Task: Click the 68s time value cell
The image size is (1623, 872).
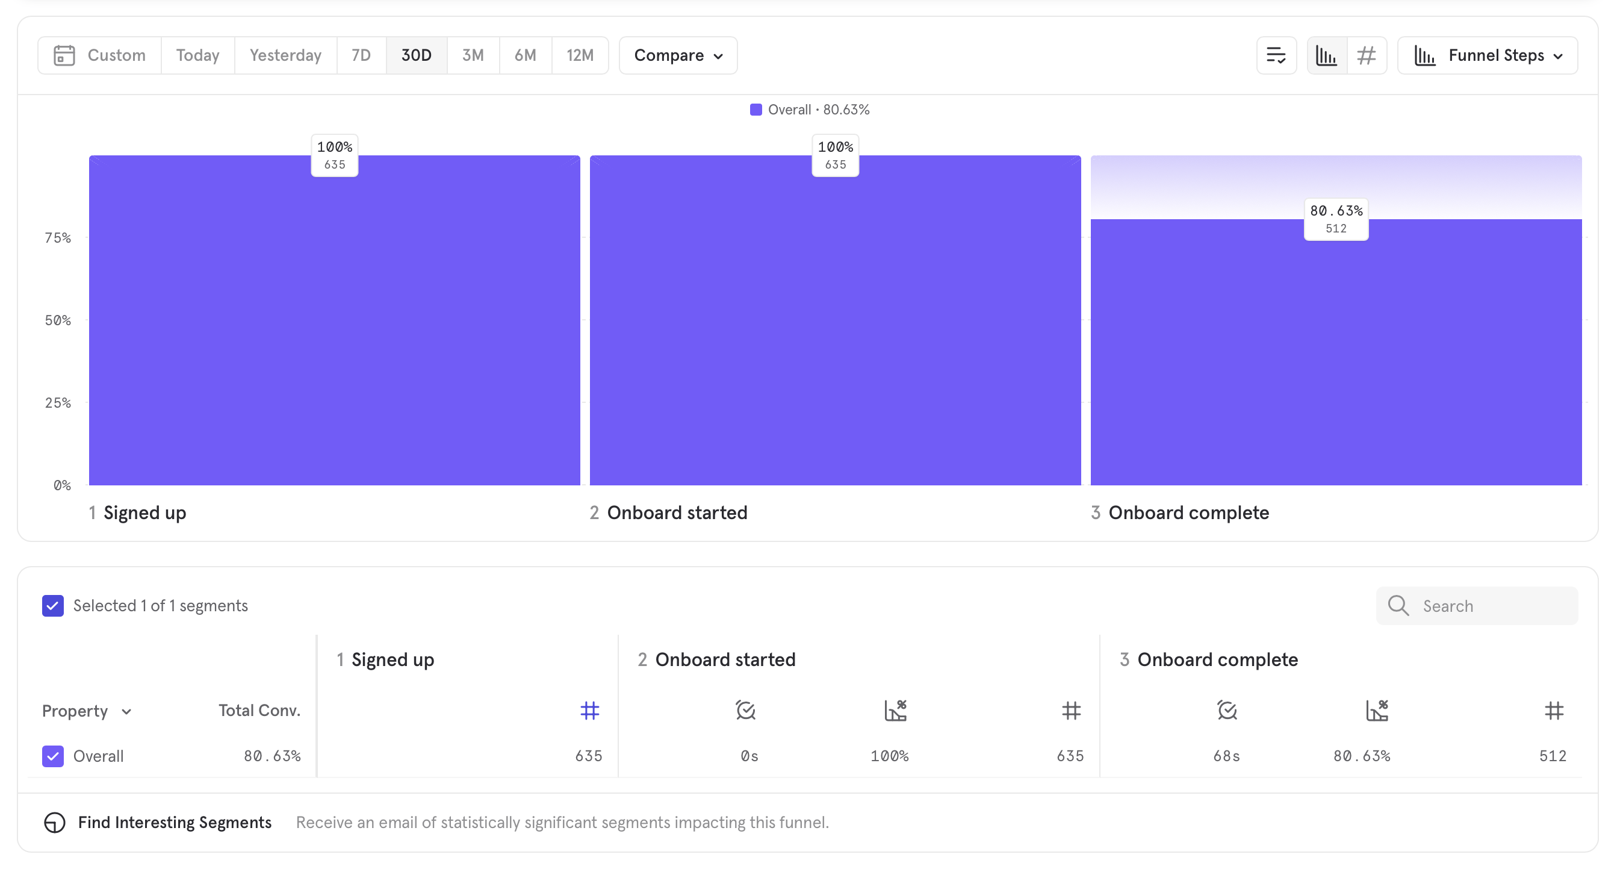Action: (x=1227, y=756)
